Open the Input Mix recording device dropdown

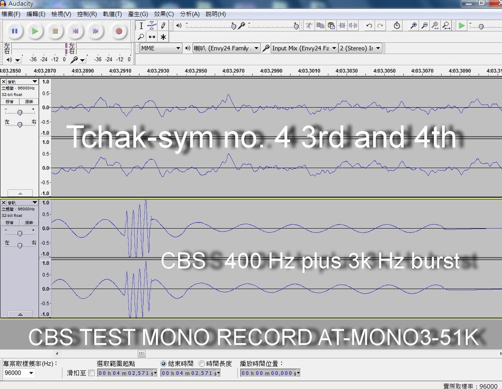pos(304,48)
